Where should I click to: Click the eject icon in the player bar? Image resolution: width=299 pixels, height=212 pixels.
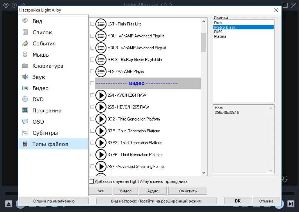point(9,204)
